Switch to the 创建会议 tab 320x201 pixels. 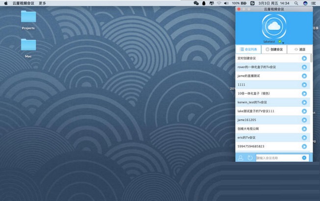[x=274, y=50]
